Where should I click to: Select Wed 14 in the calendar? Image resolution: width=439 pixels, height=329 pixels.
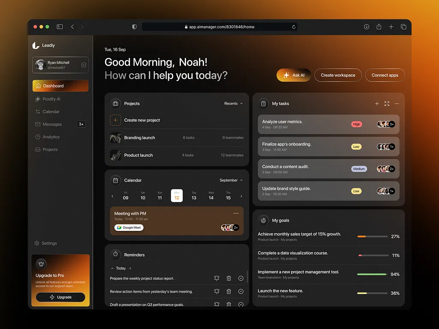tap(211, 196)
